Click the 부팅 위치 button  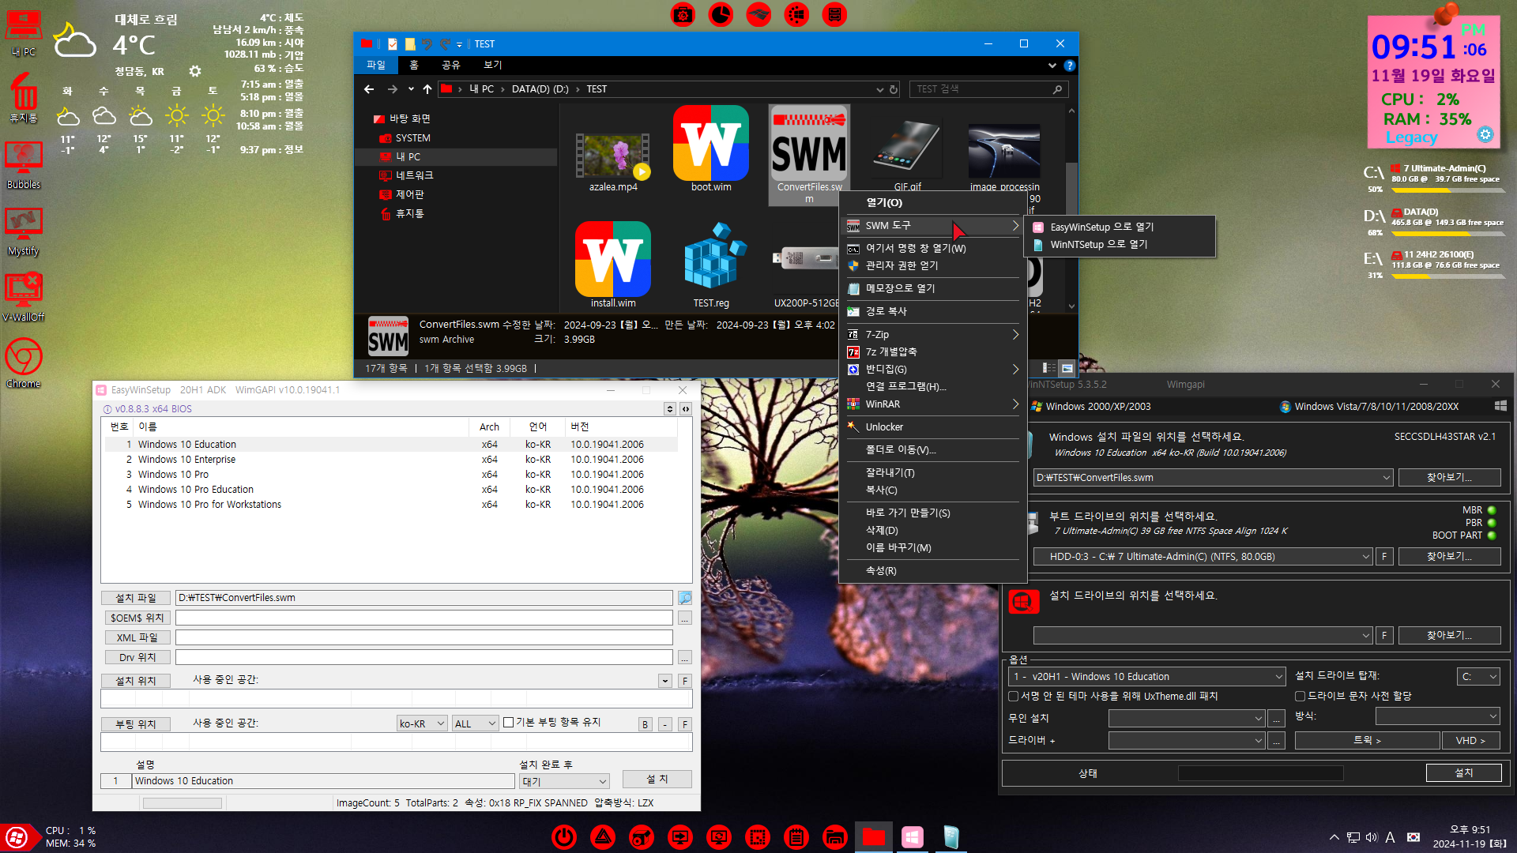[136, 724]
